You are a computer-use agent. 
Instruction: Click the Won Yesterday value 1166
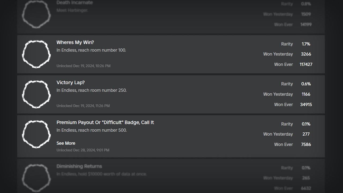[306, 94]
